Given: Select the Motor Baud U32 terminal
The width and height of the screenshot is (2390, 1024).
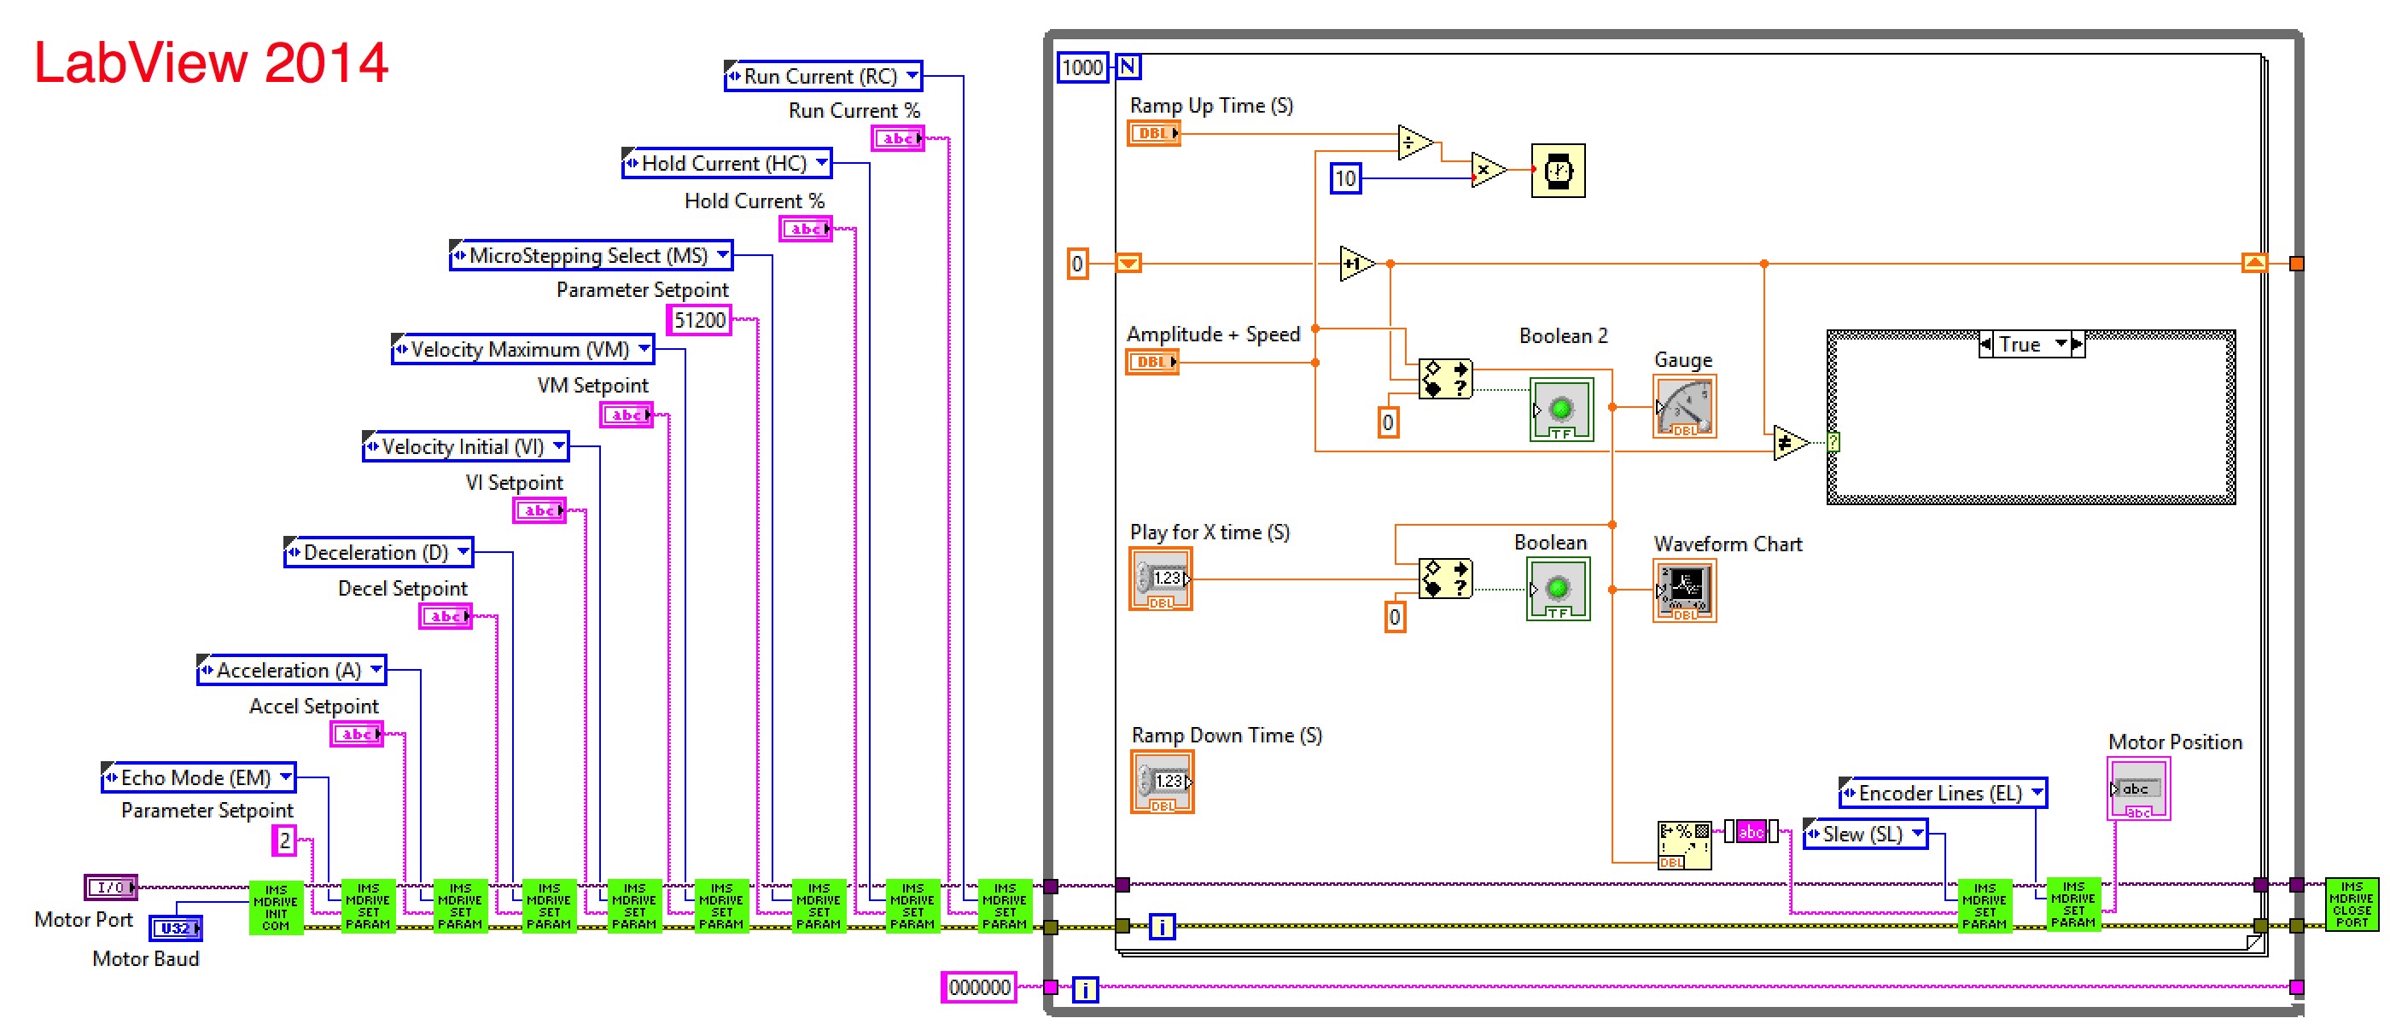Looking at the screenshot, I should point(175,928).
